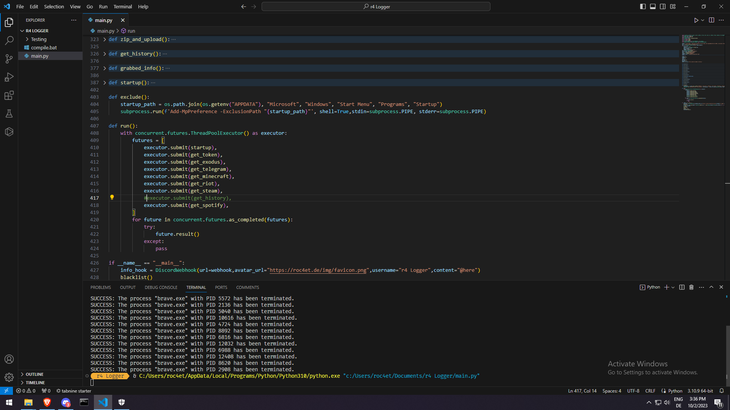
Task: Click the run breadcrumb symbol
Action: pos(128,31)
